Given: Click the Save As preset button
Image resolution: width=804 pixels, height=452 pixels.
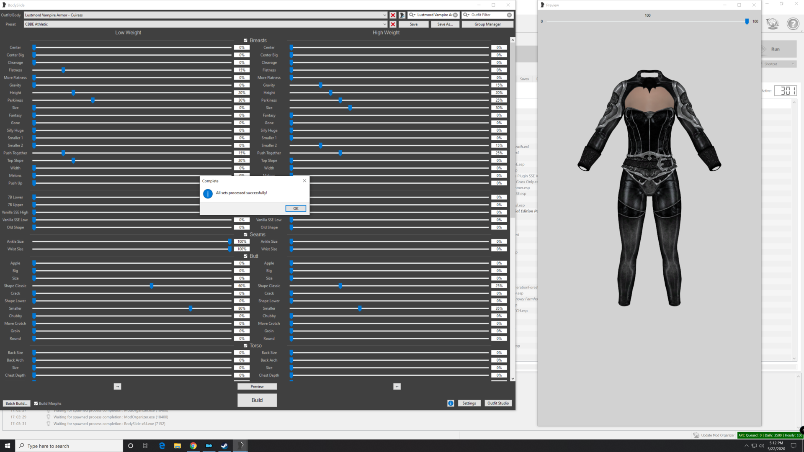Looking at the screenshot, I should tap(445, 24).
